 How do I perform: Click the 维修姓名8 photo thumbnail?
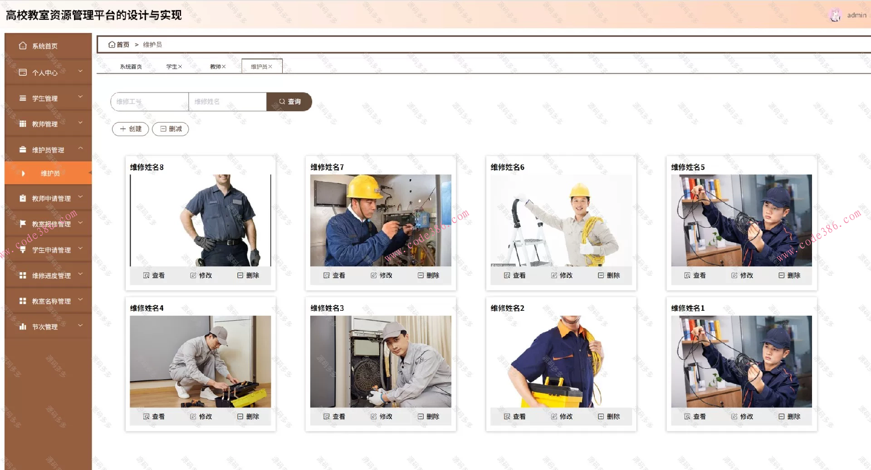[201, 220]
